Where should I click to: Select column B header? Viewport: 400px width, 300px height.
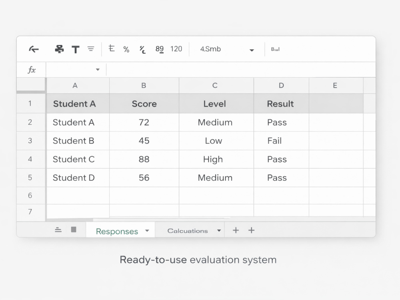[144, 86]
